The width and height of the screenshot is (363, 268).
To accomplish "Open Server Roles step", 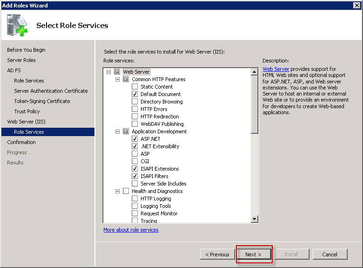I will point(21,60).
